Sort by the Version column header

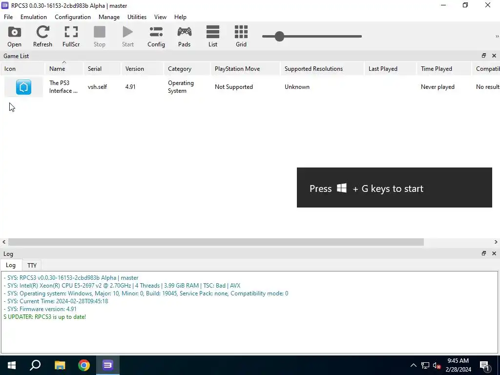pyautogui.click(x=142, y=68)
